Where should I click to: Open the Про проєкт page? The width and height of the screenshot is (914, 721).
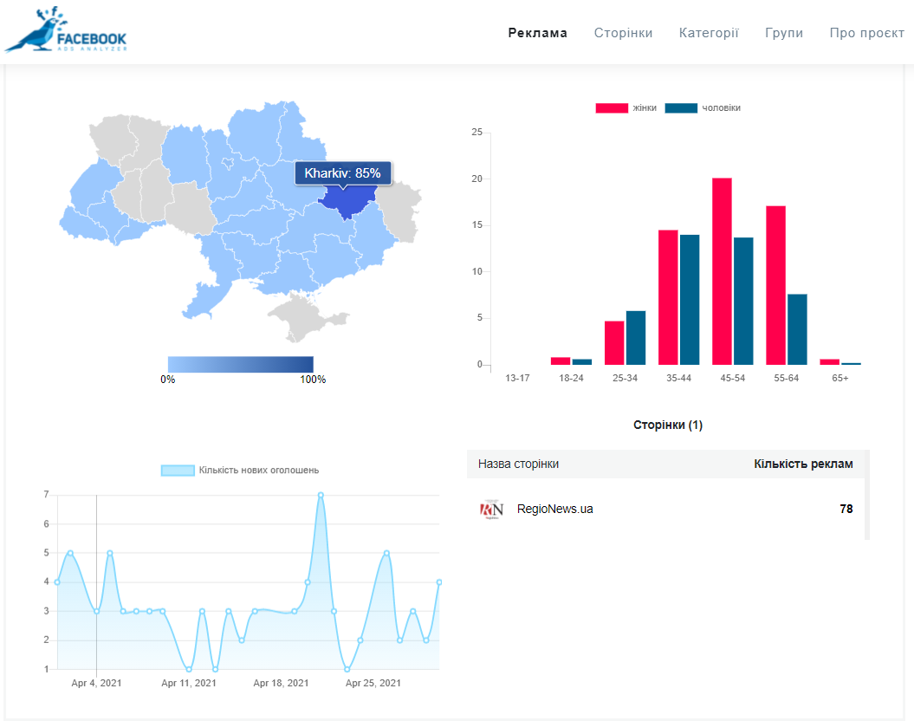point(866,33)
